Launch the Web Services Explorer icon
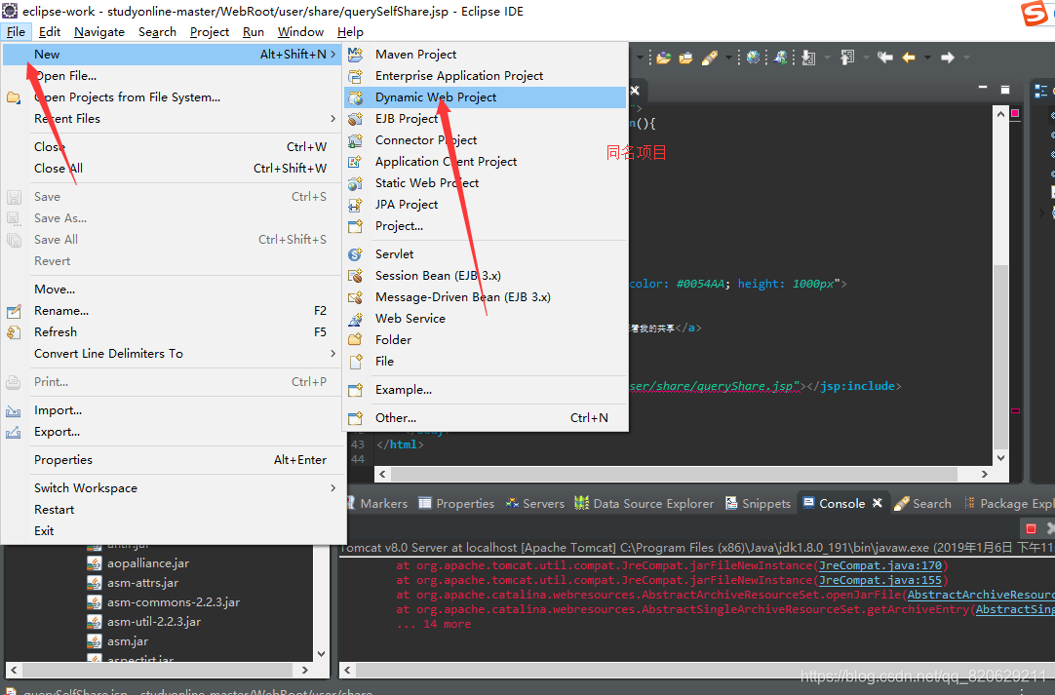Image resolution: width=1055 pixels, height=695 pixels. (x=780, y=58)
